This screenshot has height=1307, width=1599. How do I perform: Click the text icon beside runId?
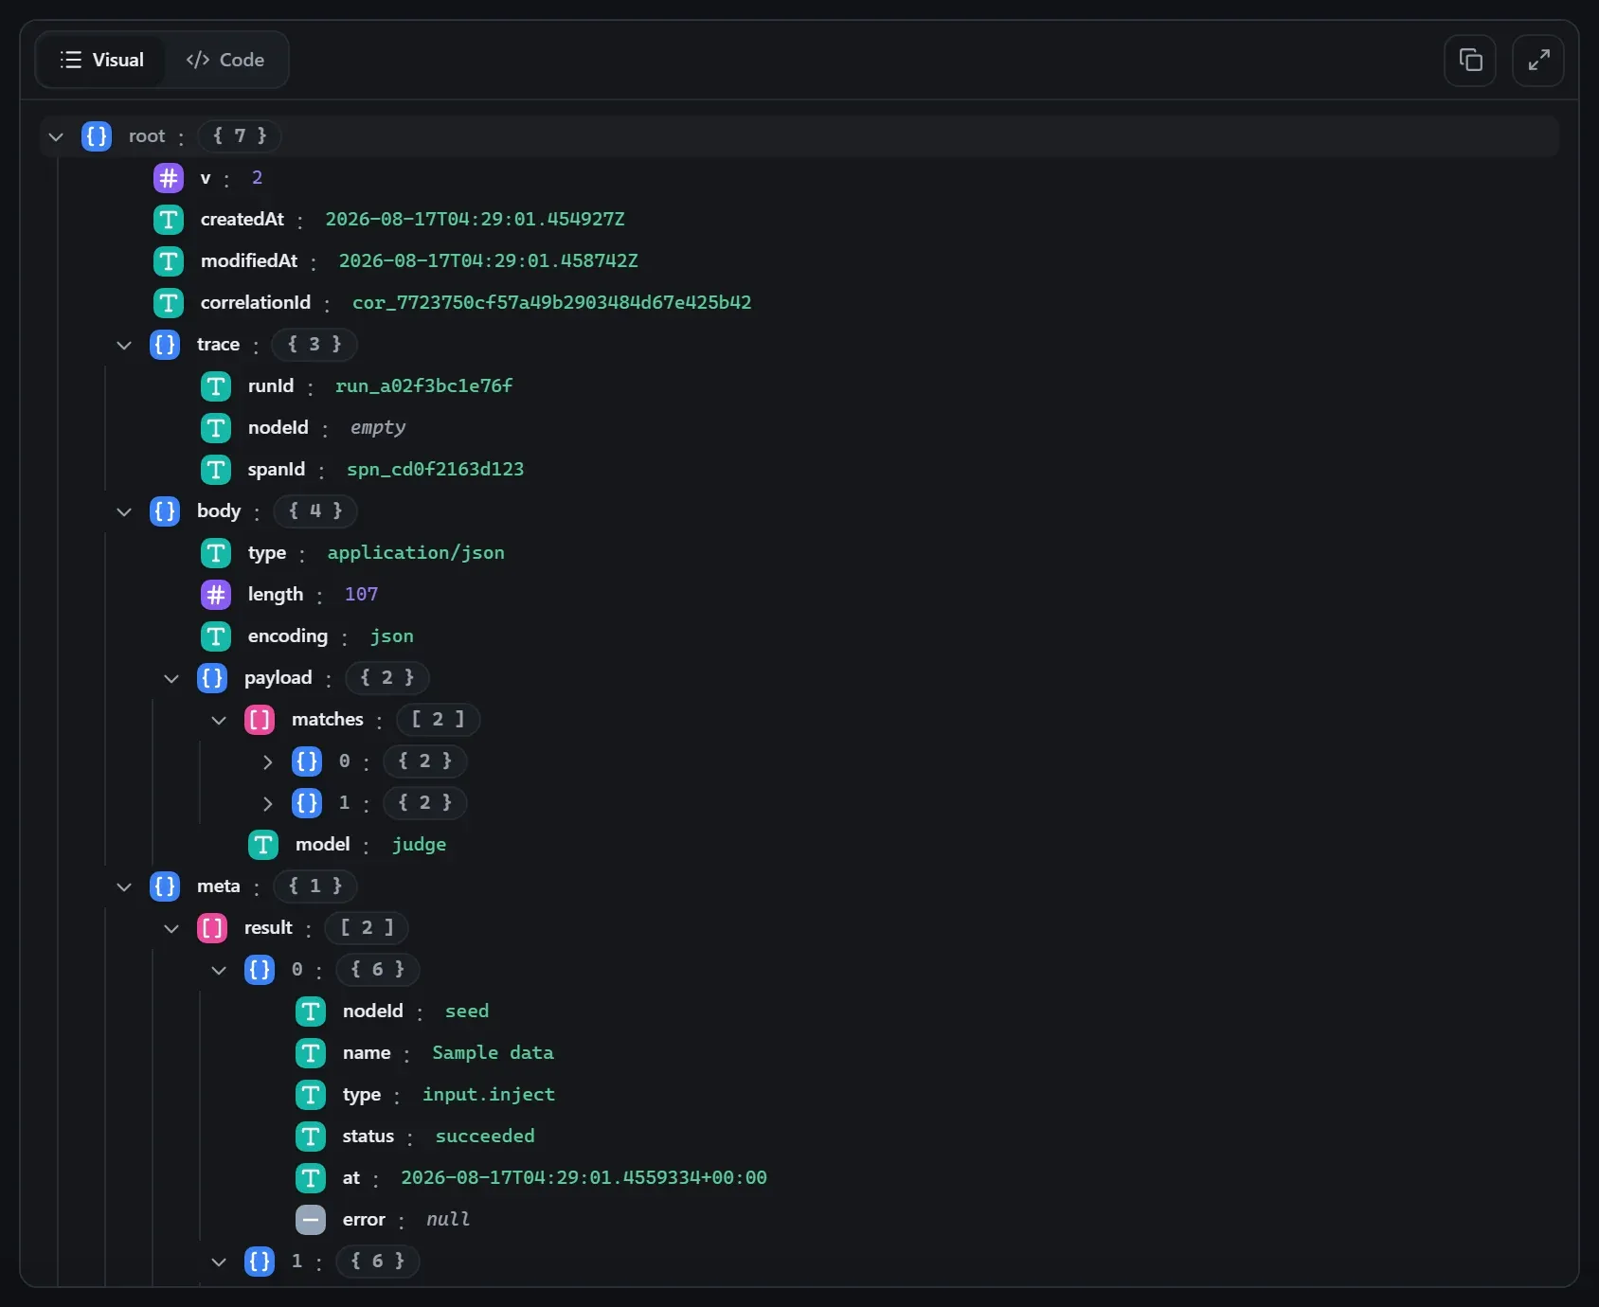216,386
